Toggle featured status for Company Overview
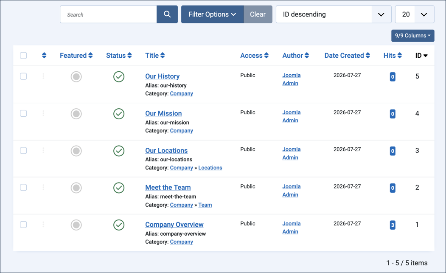This screenshot has width=446, height=273. click(x=76, y=225)
